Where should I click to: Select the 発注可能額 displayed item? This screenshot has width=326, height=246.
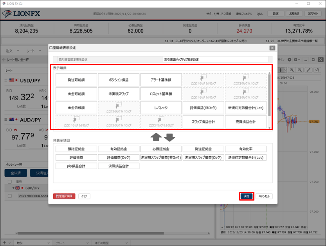click(x=76, y=80)
